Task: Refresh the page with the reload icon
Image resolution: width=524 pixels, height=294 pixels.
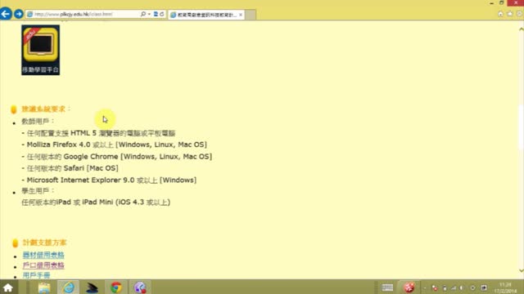Action: coord(162,14)
